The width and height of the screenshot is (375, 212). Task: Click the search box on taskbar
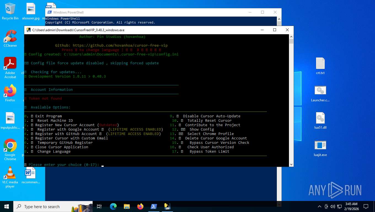point(53,206)
